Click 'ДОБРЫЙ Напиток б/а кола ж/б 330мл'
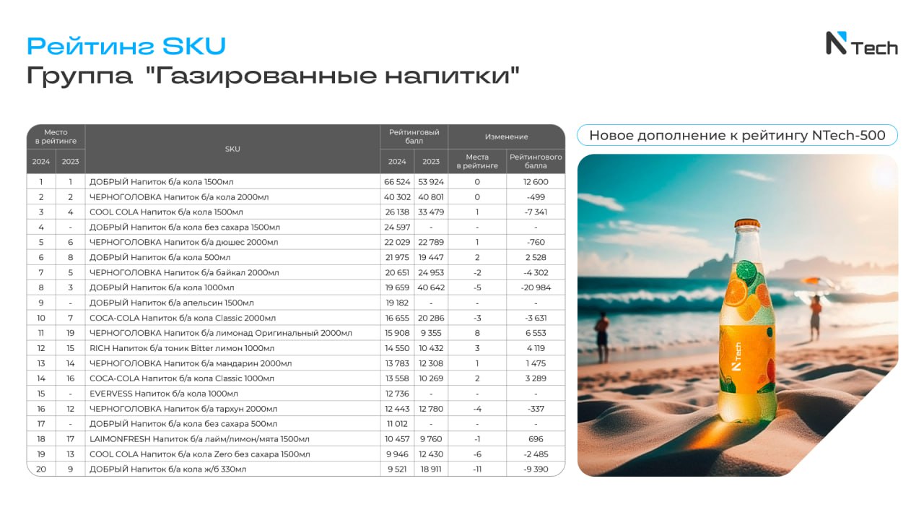924x520 pixels. click(167, 470)
